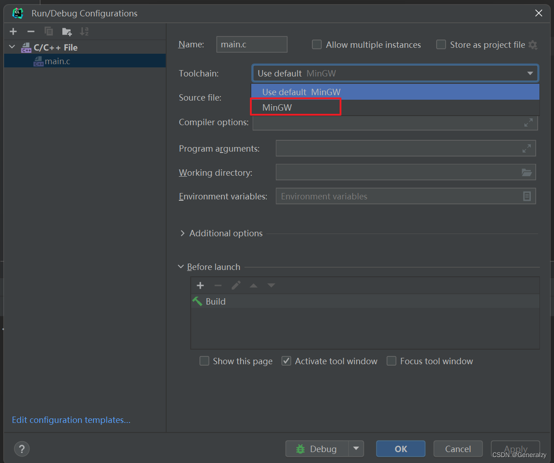Screen dimensions: 554x463
Task: Edit environment variables with the list icon
Action: 527,196
